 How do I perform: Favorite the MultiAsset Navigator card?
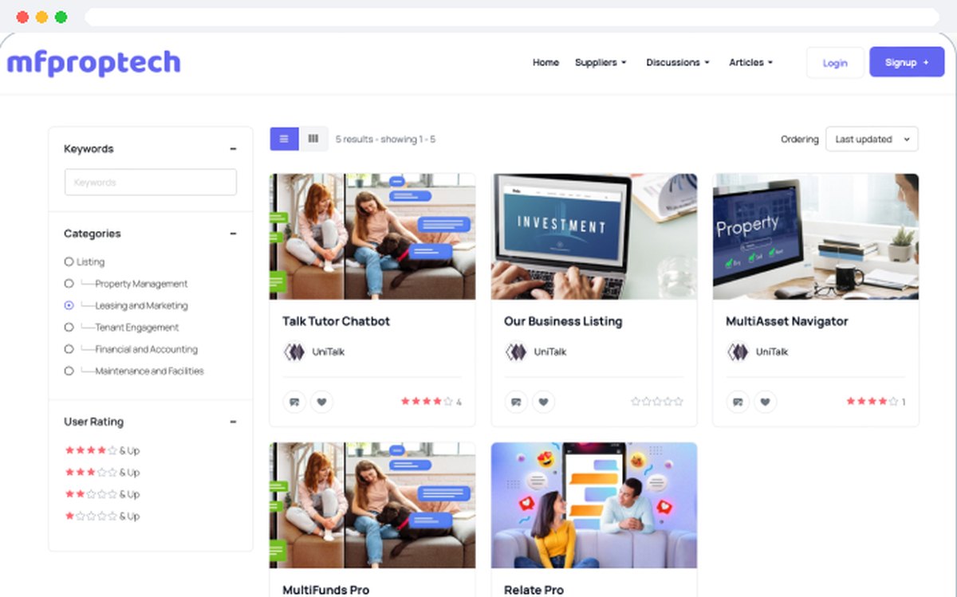[x=766, y=402]
